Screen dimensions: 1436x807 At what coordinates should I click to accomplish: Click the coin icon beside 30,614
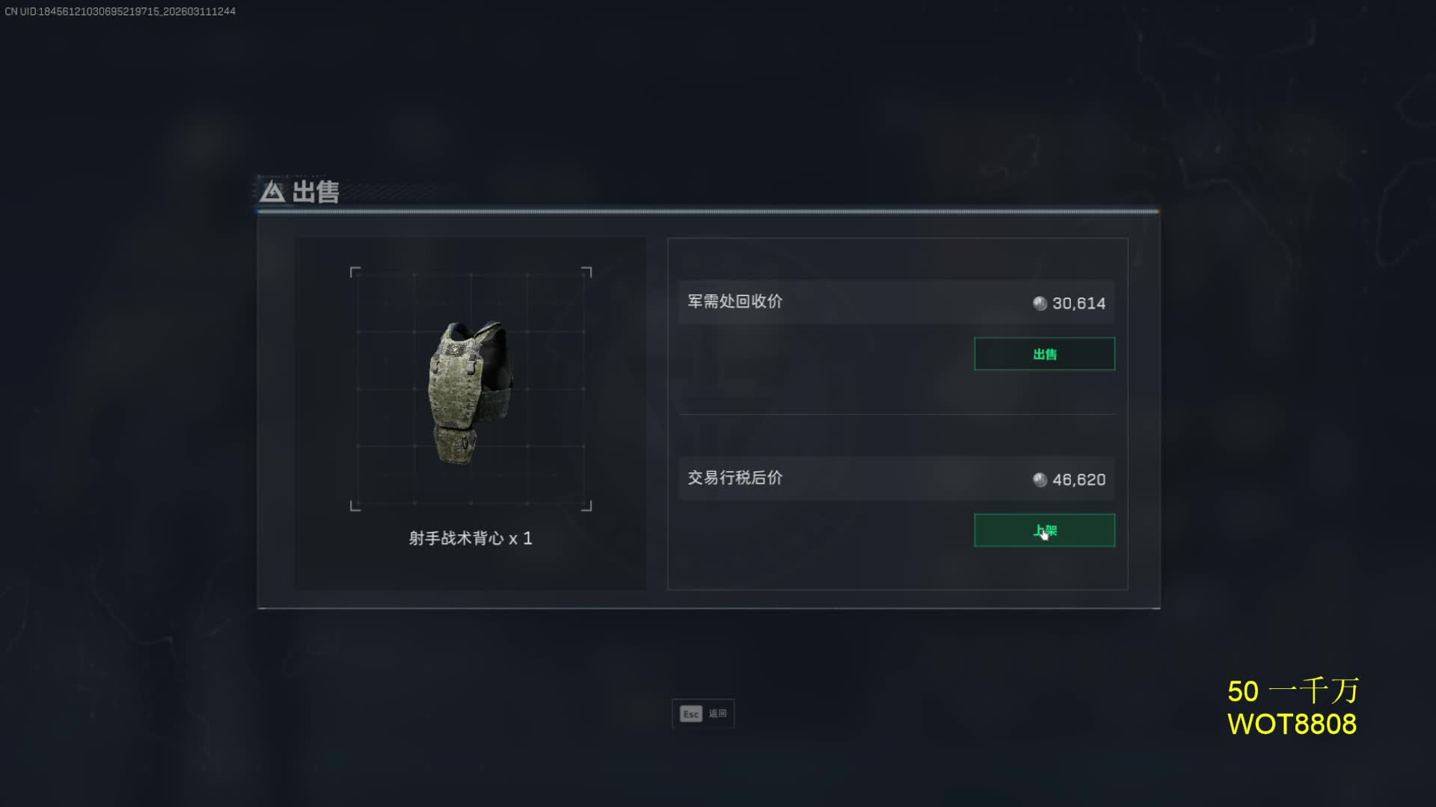click(1040, 303)
